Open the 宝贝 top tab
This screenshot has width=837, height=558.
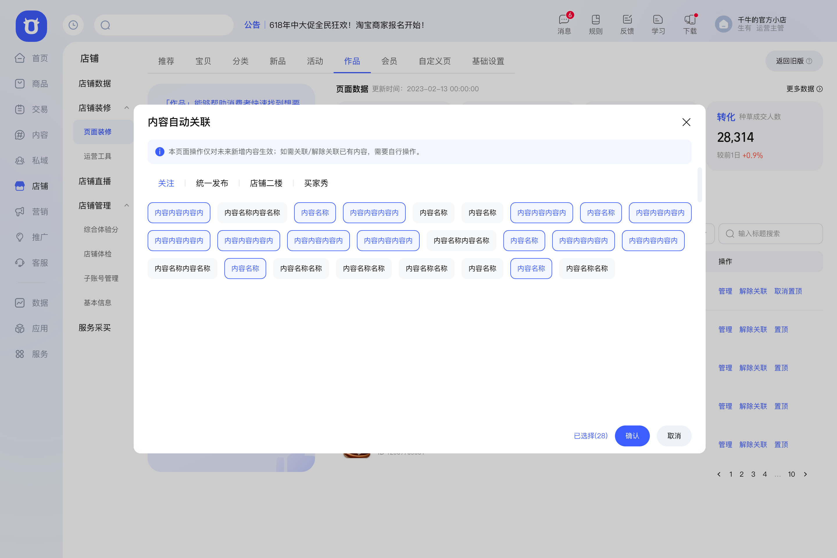coord(203,61)
